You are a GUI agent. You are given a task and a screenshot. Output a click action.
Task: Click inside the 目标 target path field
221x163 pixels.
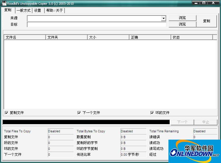97,25
